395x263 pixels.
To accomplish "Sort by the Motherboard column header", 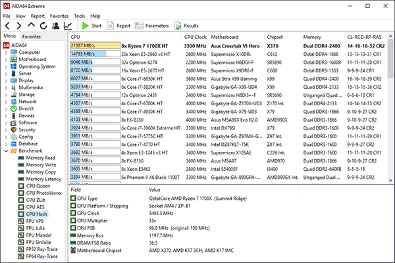I will (236, 37).
